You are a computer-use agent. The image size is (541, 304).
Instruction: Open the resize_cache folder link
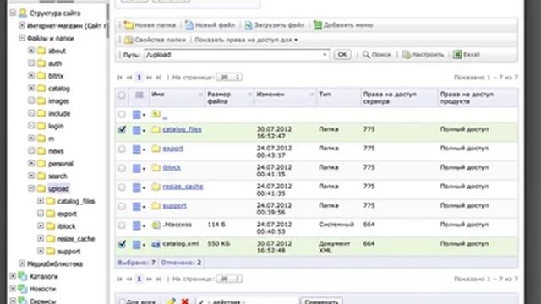click(x=183, y=187)
